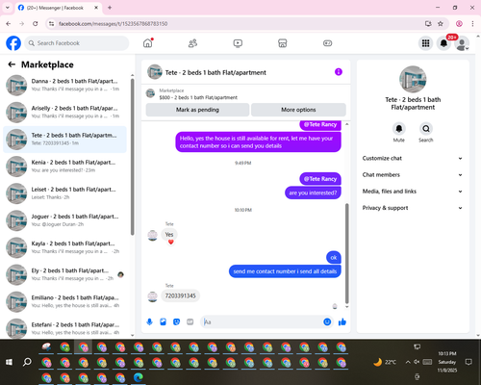Attach a photo using the image icon
Screen dimensions: 481x385
(163, 321)
